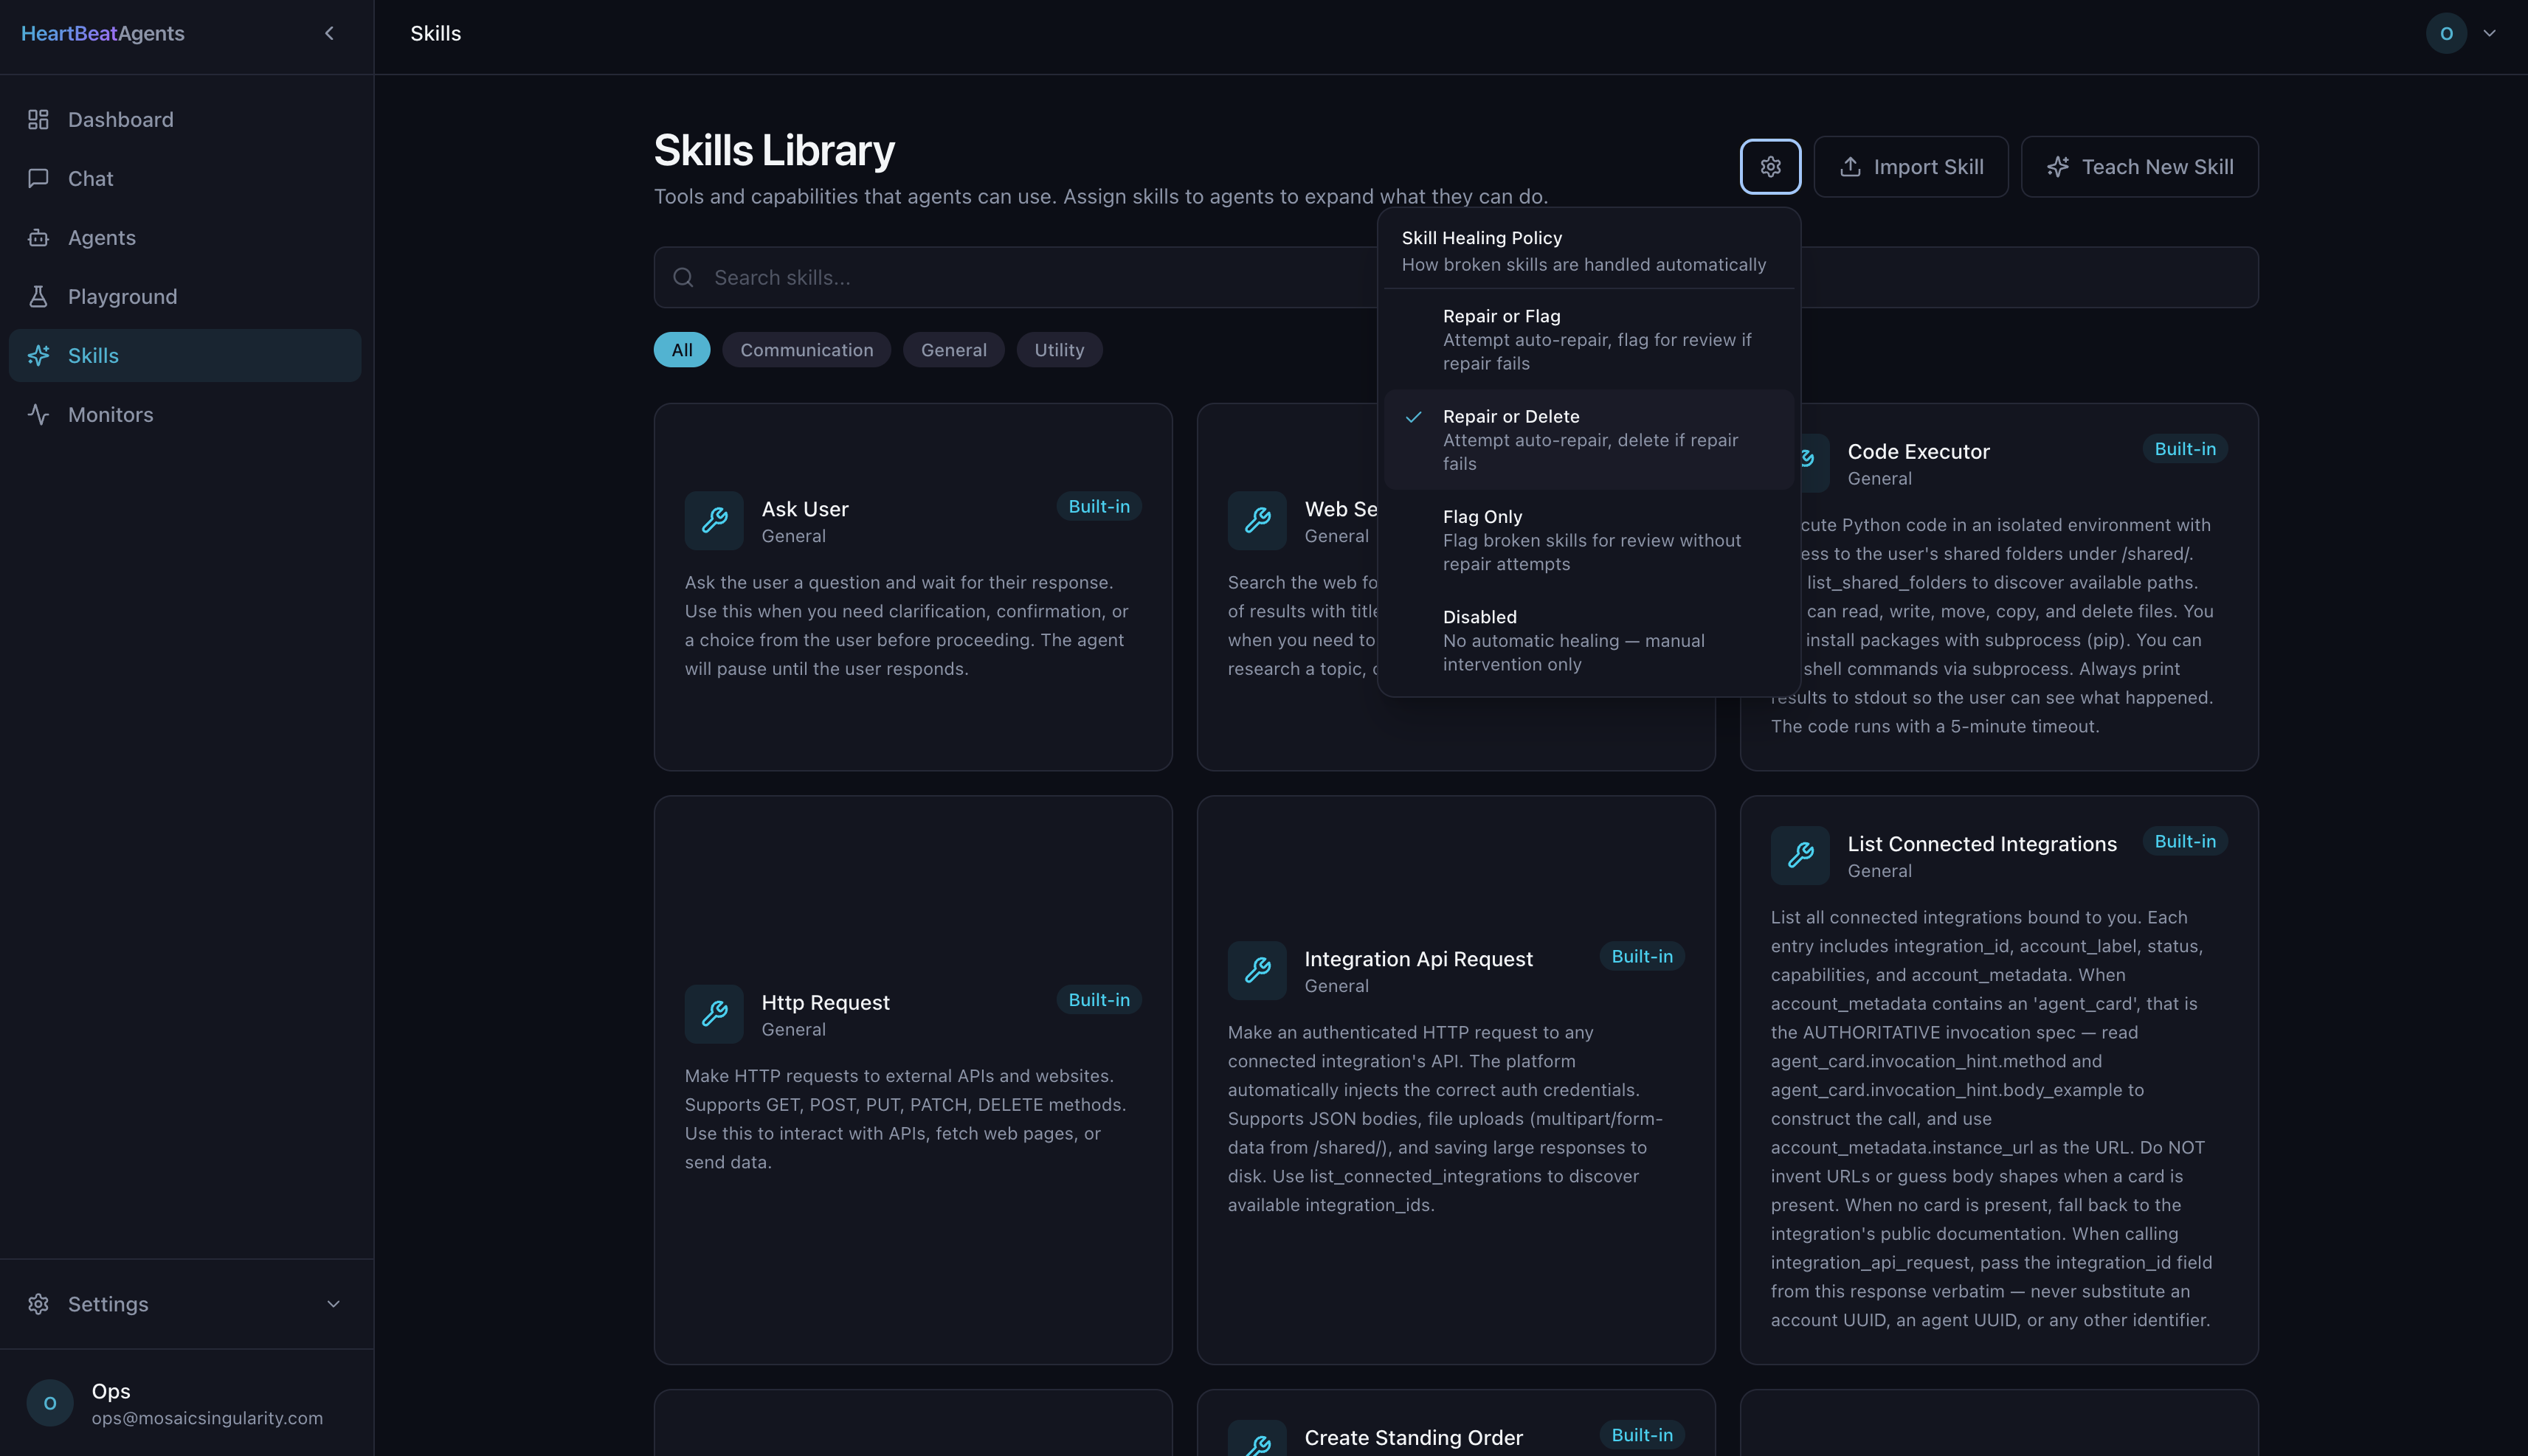Select the Repair or Delete policy

[1589, 440]
